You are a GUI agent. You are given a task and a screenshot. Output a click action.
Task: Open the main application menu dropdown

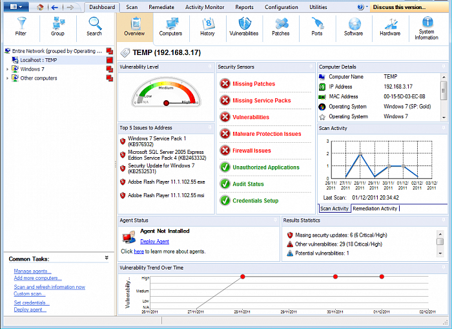pos(16,6)
